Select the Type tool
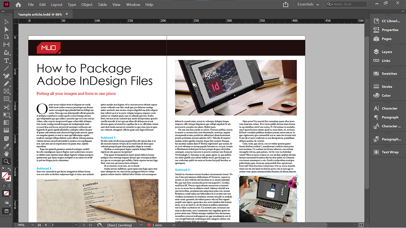This screenshot has height=228, width=406. tap(6, 61)
